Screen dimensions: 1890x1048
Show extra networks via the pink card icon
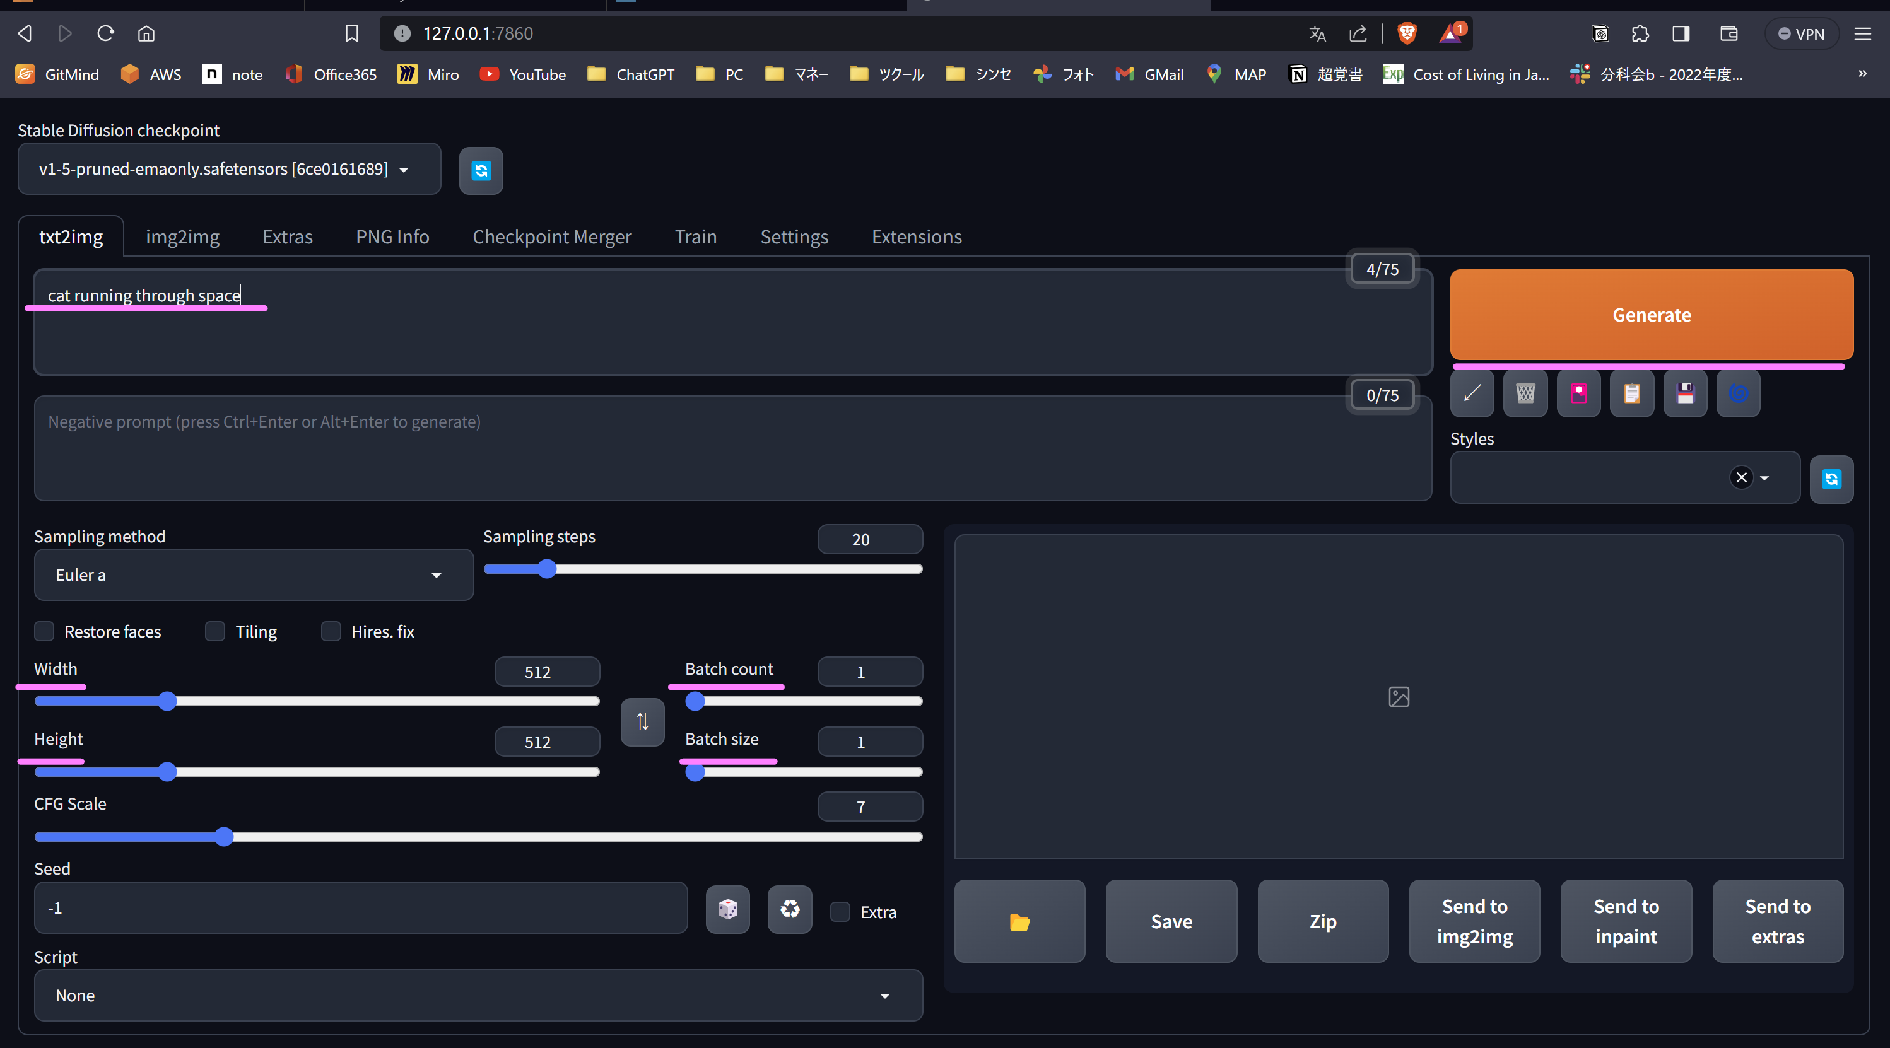coord(1578,394)
